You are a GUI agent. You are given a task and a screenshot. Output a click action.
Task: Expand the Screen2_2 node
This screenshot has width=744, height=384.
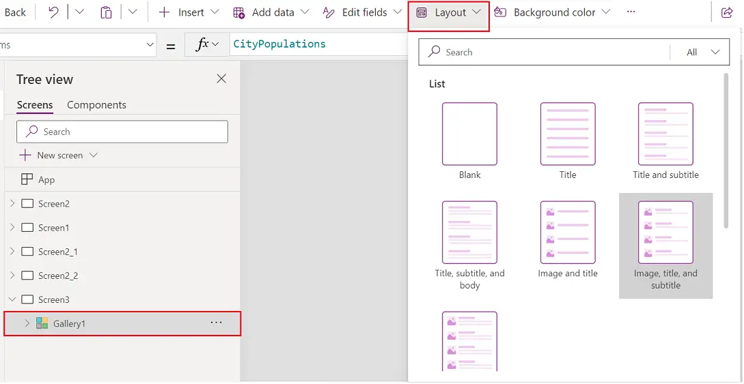[x=12, y=276]
